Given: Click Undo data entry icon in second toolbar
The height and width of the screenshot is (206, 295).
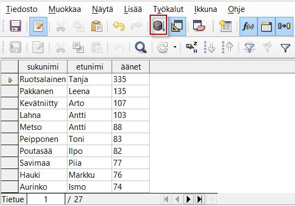Looking at the screenshot, I should tap(119, 47).
